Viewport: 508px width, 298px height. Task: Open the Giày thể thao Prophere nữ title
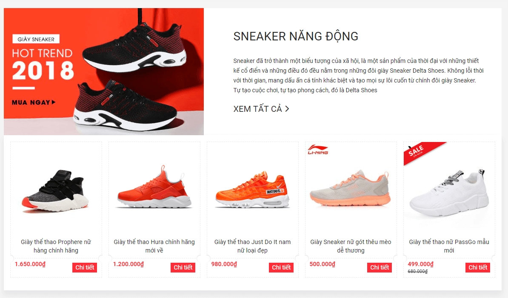tap(56, 246)
